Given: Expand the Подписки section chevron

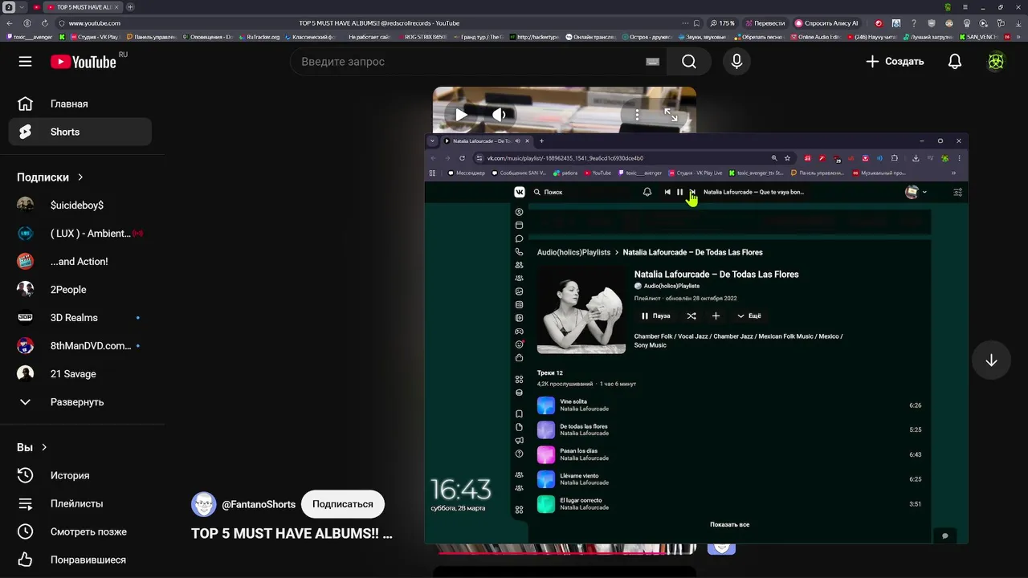Looking at the screenshot, I should coord(80,177).
